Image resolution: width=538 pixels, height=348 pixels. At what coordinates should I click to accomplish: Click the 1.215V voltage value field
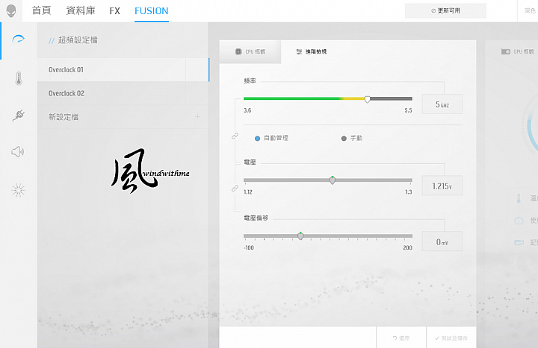442,186
